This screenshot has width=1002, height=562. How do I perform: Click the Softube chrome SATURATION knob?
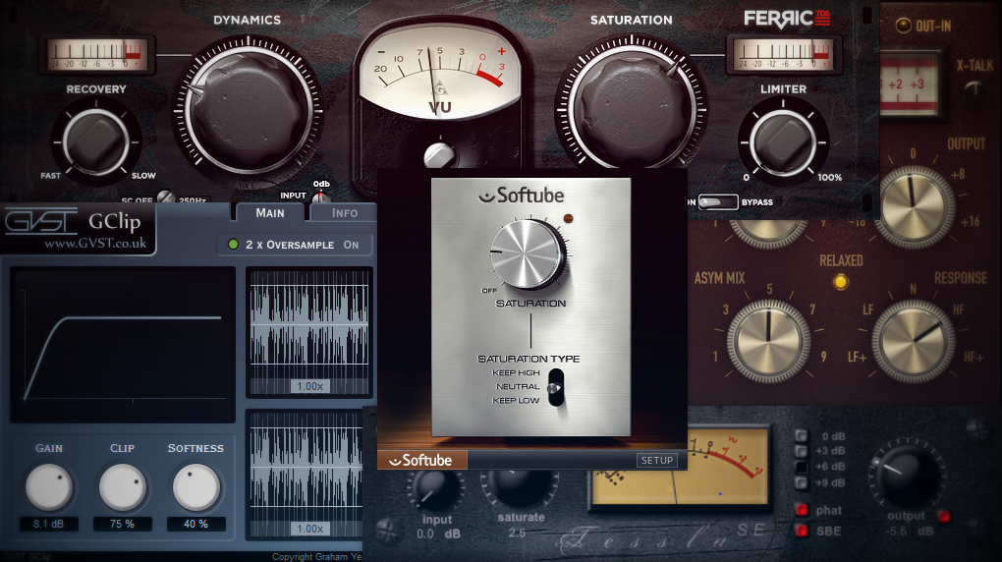point(528,253)
